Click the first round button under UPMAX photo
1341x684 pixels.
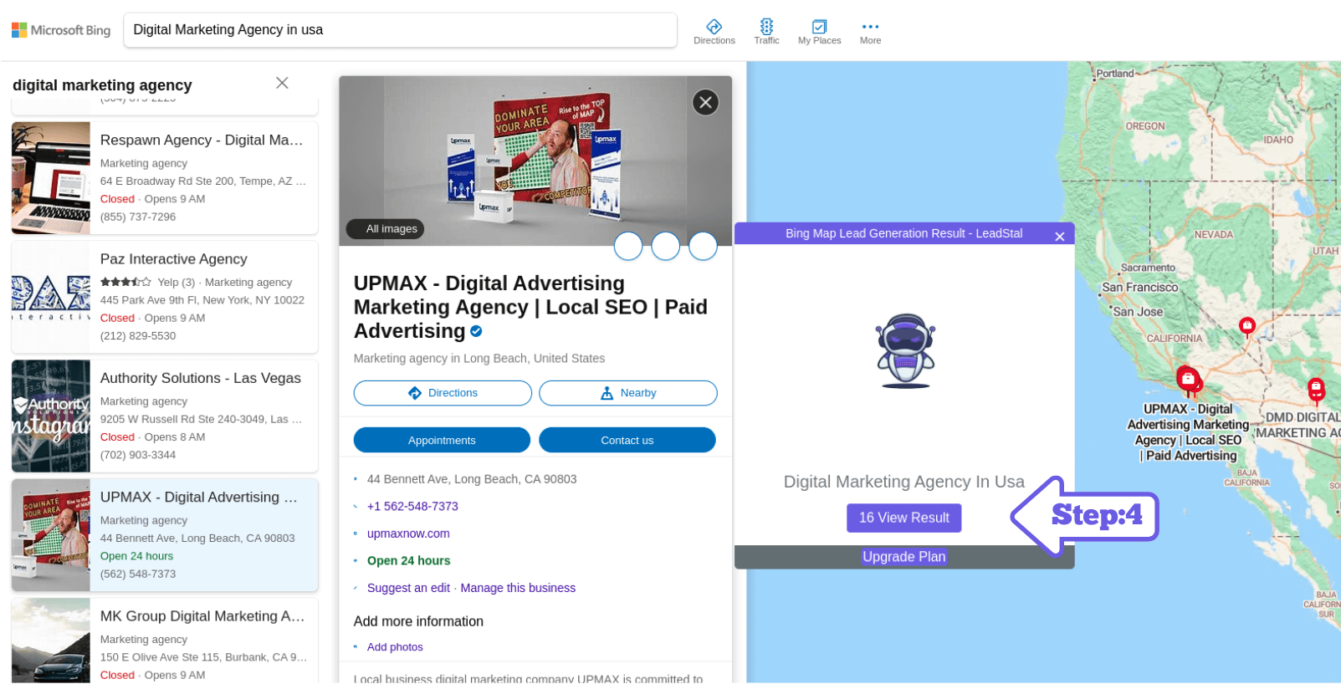coord(628,246)
